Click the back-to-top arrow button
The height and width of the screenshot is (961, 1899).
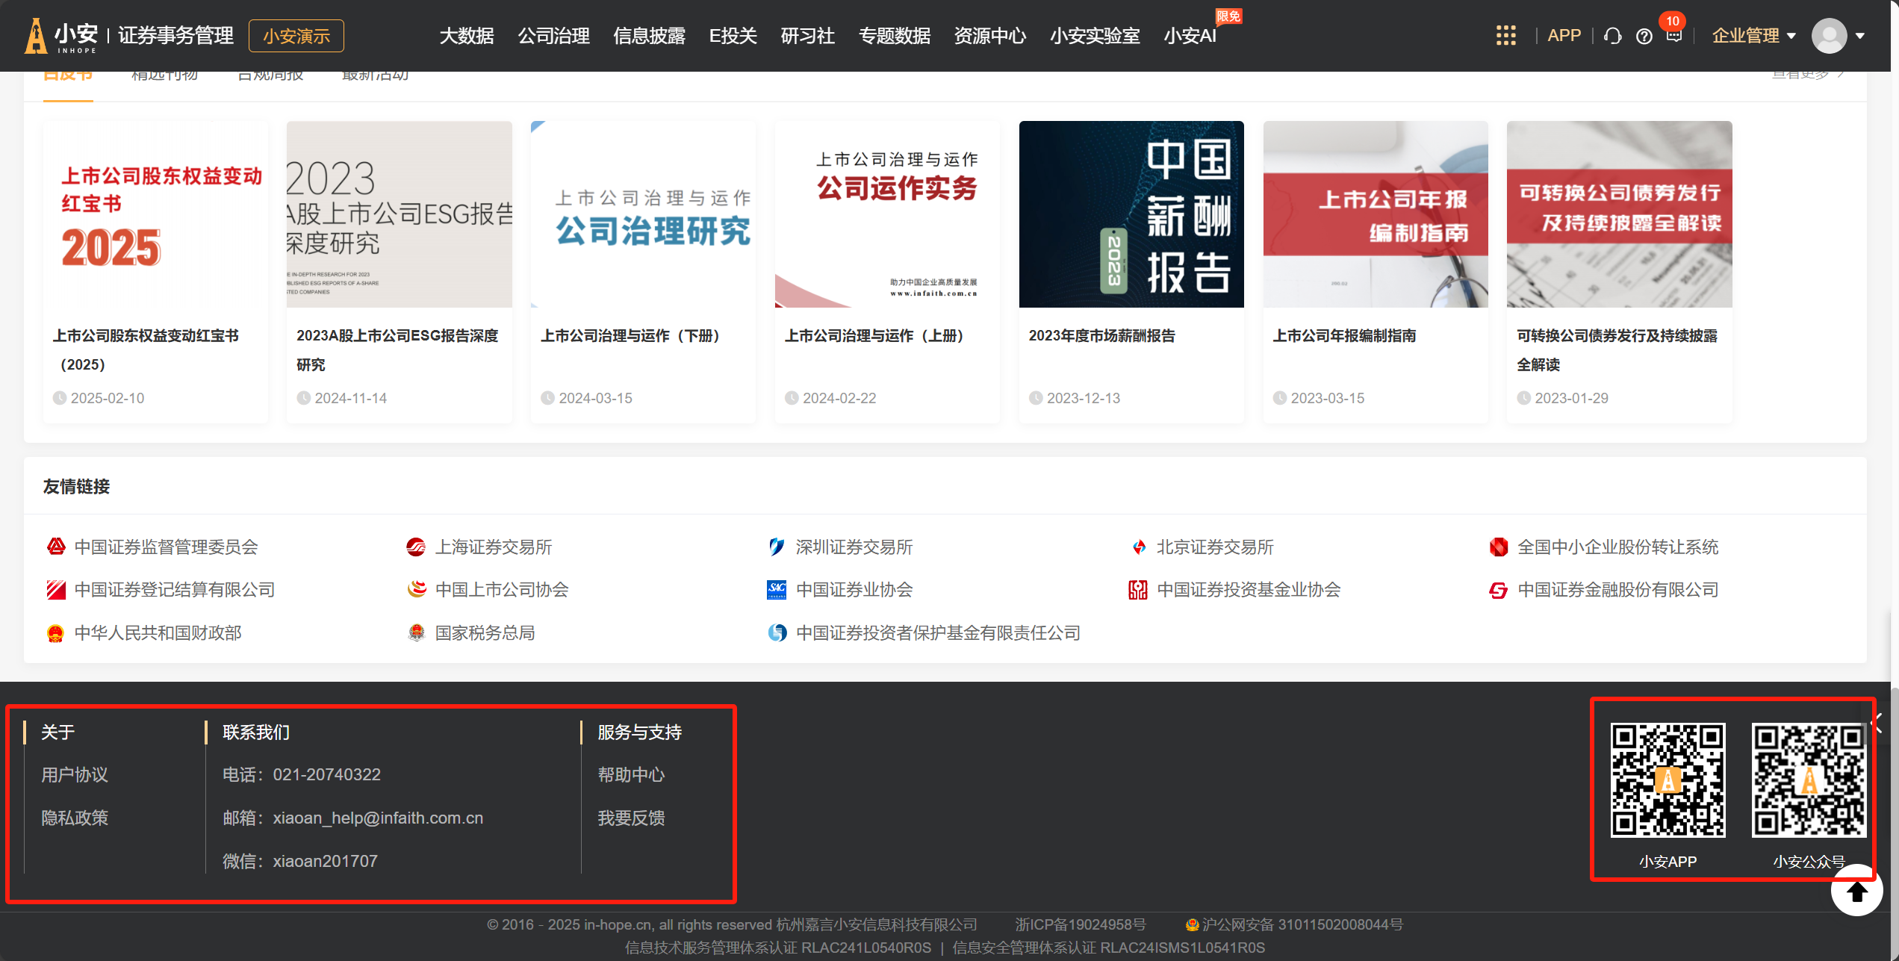click(1856, 891)
